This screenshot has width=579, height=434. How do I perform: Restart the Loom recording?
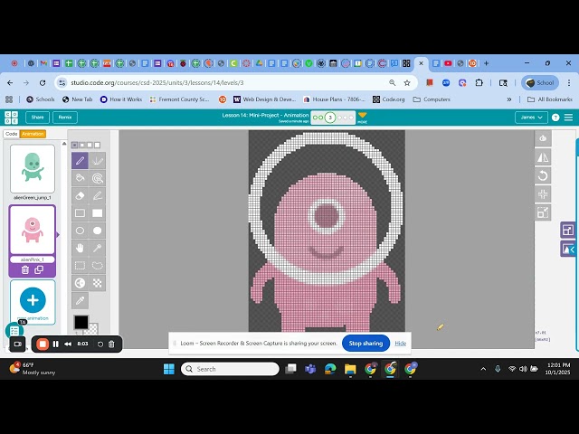[100, 344]
